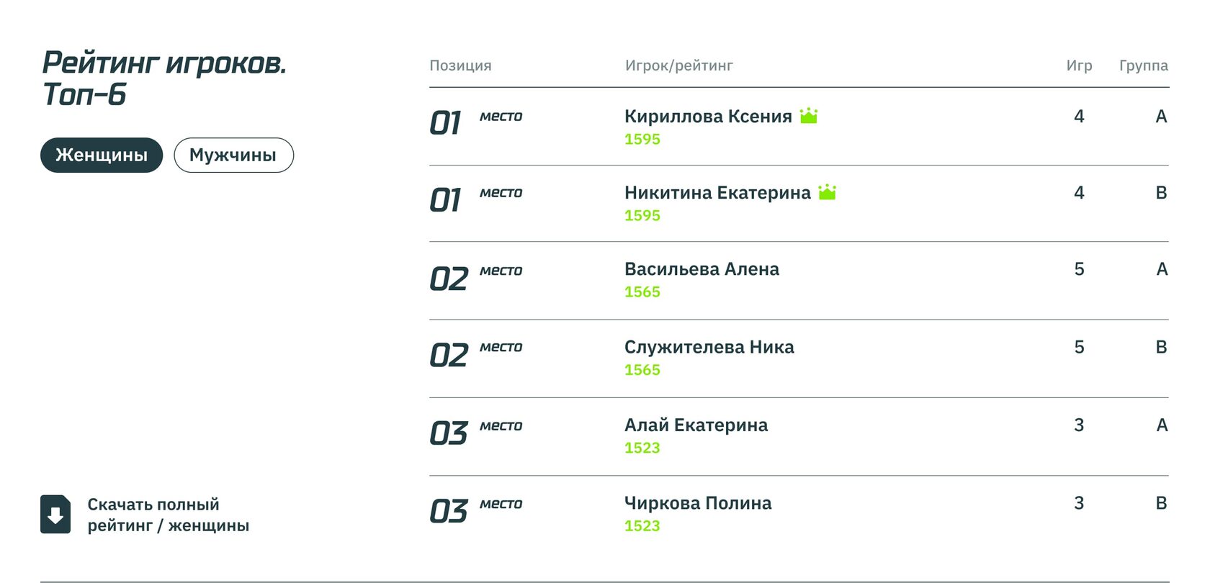The height and width of the screenshot is (583, 1210).
Task: Select player Служителева Ника
Action: click(709, 347)
